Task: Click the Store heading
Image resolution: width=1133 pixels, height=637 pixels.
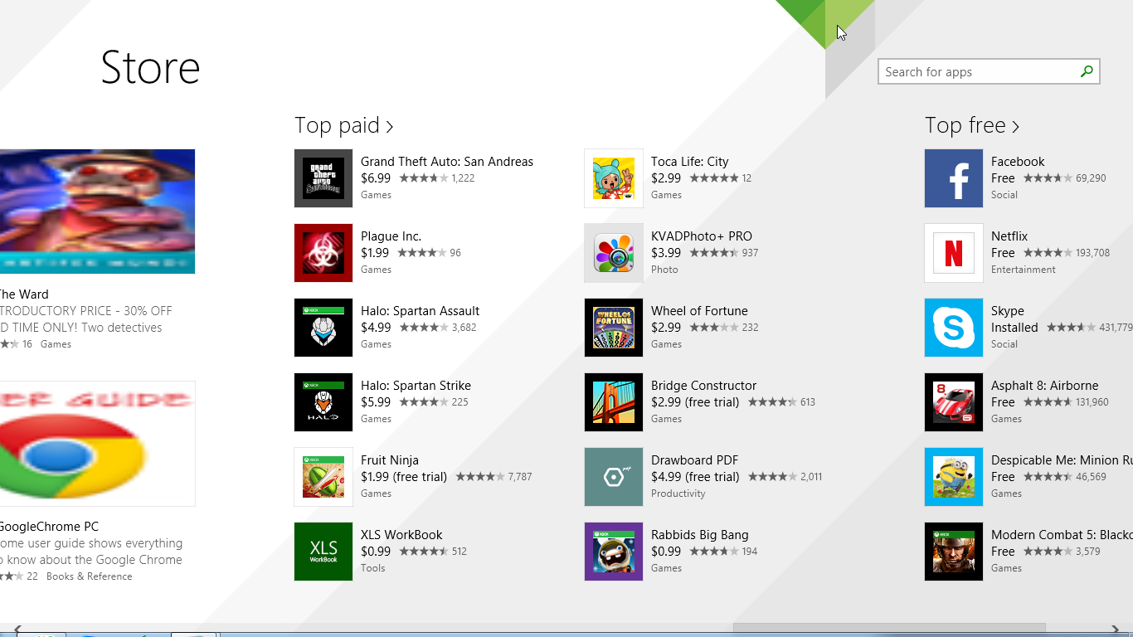Action: [x=150, y=68]
